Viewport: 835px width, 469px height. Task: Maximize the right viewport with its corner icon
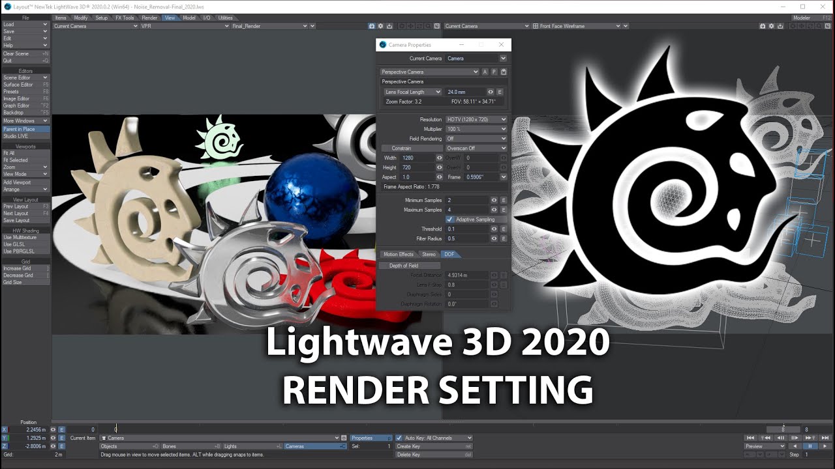(829, 26)
